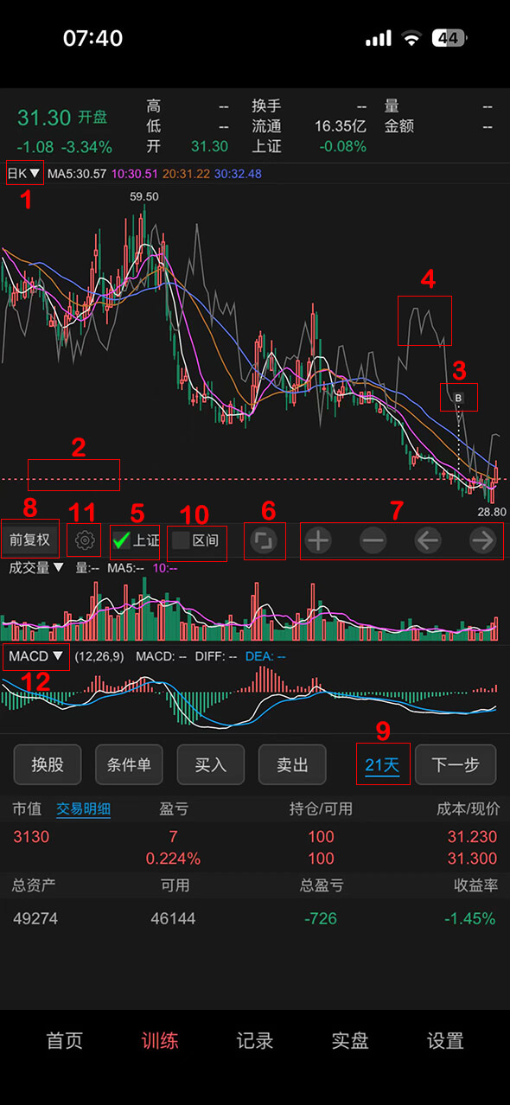
Task: Uncheck the 上证 index overlay checkbox
Action: (122, 541)
